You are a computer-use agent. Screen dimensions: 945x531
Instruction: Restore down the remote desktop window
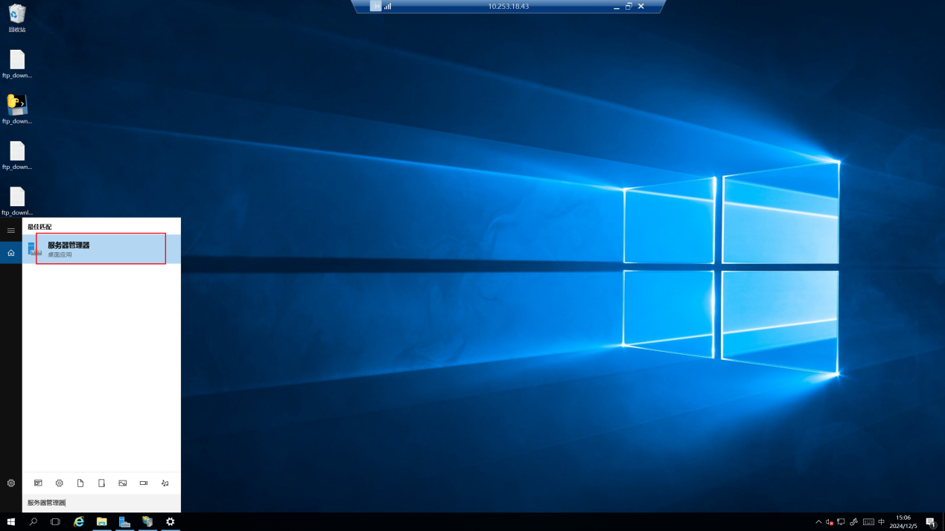pos(629,6)
